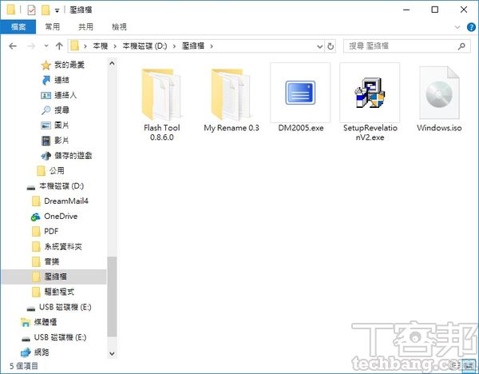Expand the chevron before 本機 in address bar
This screenshot has height=374, width=479.
85,46
